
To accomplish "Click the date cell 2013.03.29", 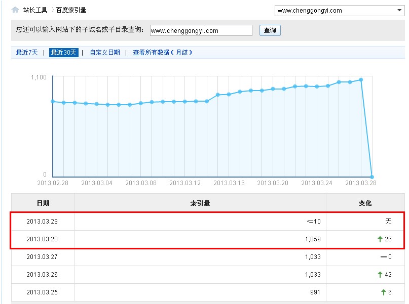I will click(x=42, y=222).
